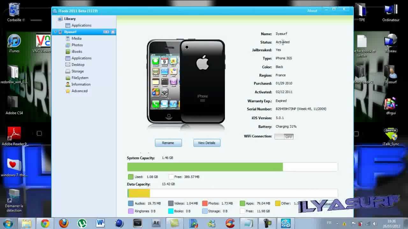Image resolution: width=408 pixels, height=229 pixels.
Task: Click the iPhone 3GS device image
Action: [186, 82]
